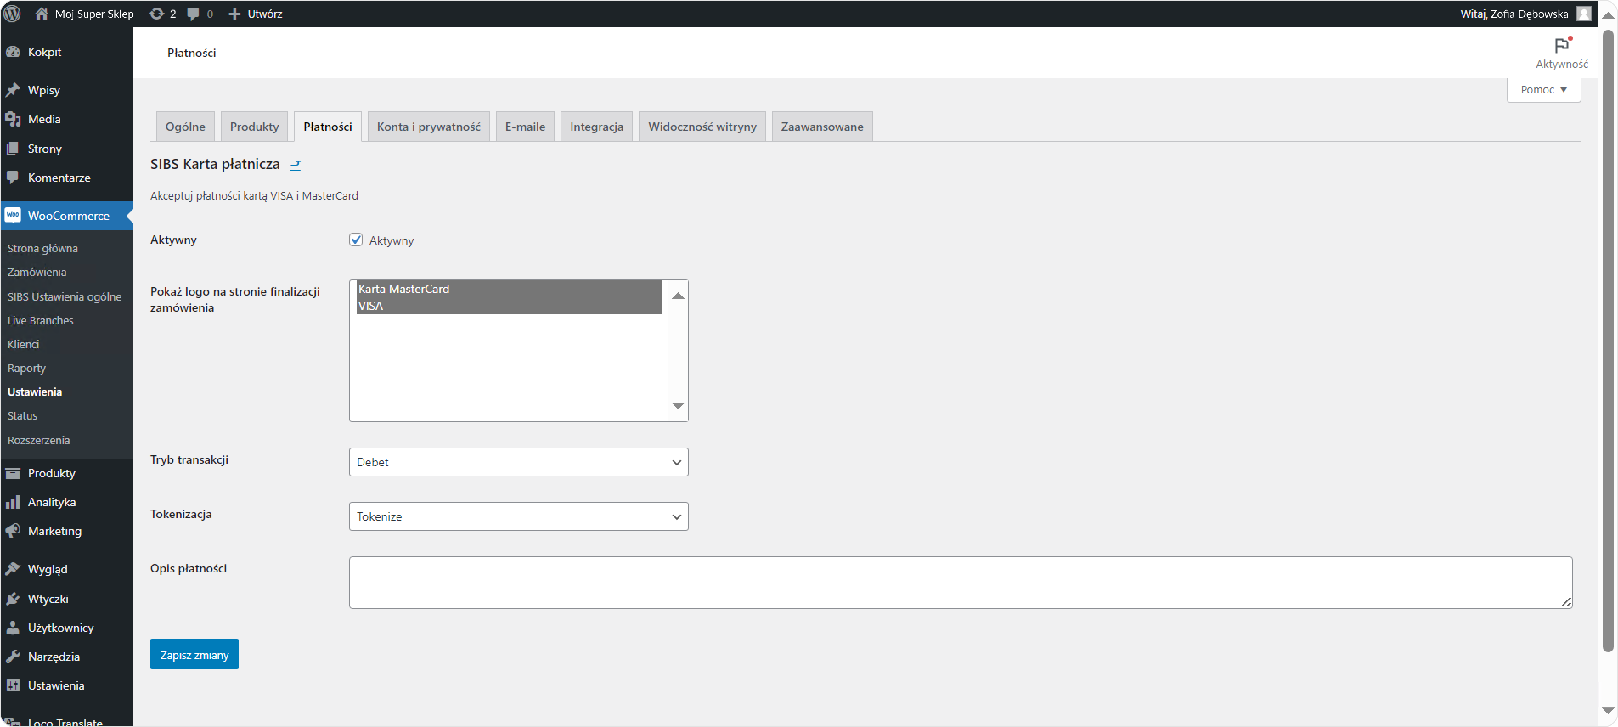The image size is (1618, 727).
Task: Open the Analityka chart icon in sidebar
Action: tap(13, 502)
